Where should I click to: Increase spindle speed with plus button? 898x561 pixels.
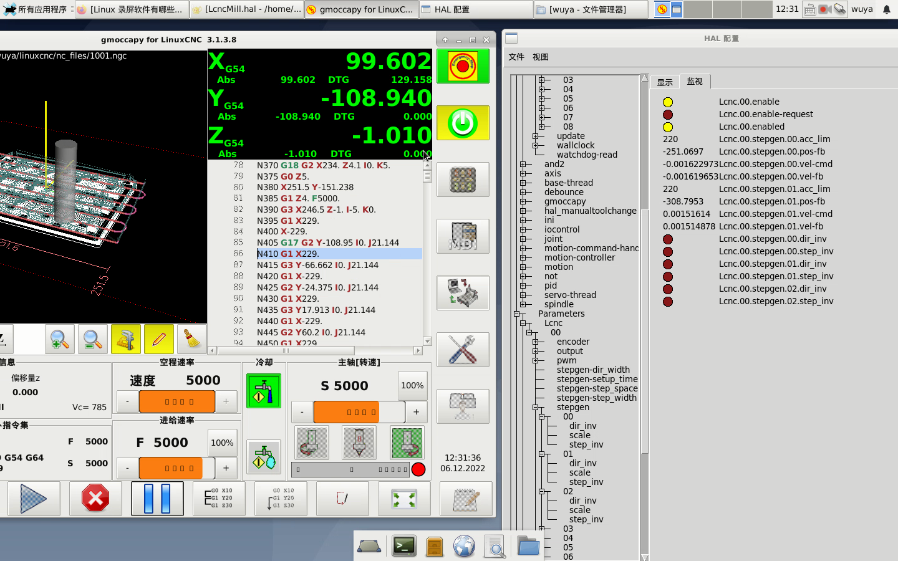click(417, 412)
